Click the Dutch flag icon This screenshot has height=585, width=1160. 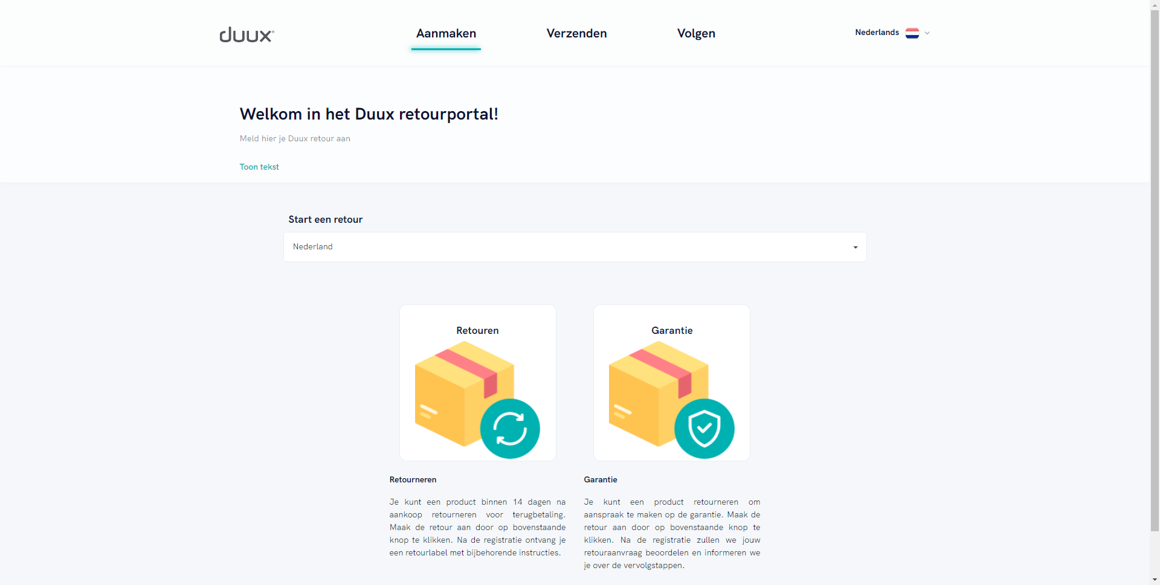tap(912, 33)
